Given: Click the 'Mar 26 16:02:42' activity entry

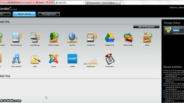Looking at the screenshot, I should coord(175,91).
